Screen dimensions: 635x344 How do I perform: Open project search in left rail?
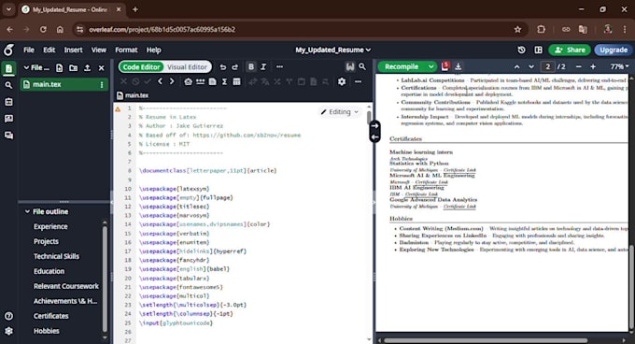tap(8, 85)
